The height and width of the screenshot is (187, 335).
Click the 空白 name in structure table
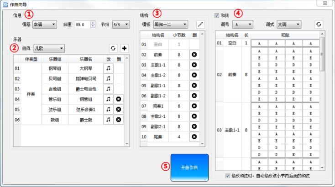coord(158,44)
